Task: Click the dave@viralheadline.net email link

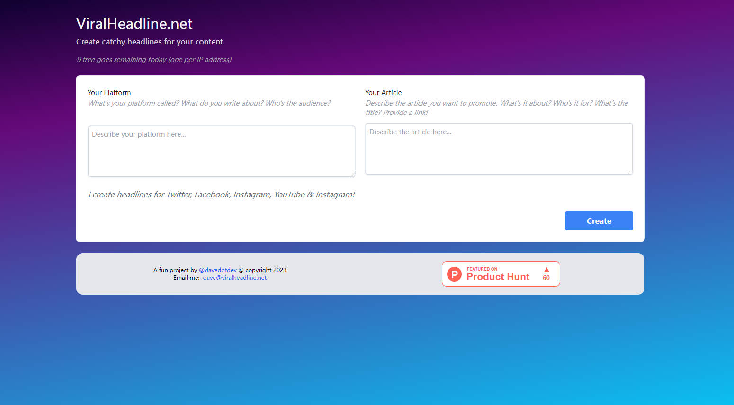Action: [x=234, y=278]
